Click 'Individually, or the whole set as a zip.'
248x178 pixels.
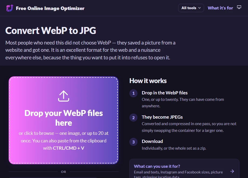pos(174,148)
